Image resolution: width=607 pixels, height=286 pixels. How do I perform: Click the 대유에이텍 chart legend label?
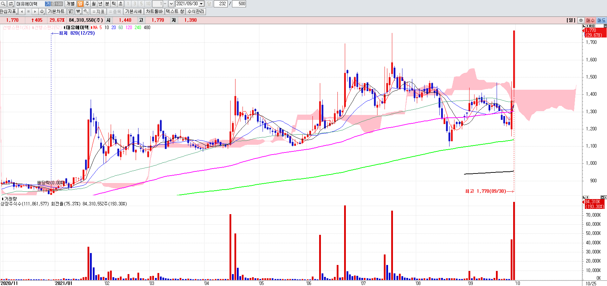click(x=77, y=27)
